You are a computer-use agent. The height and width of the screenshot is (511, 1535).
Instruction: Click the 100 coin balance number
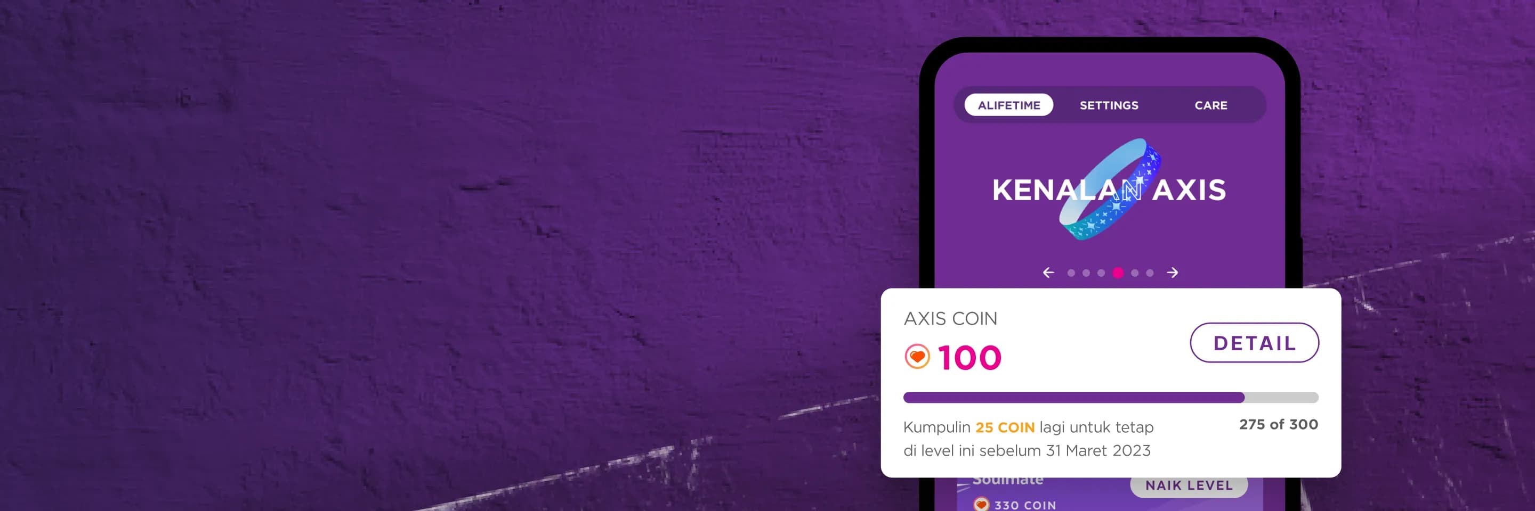[x=970, y=358]
